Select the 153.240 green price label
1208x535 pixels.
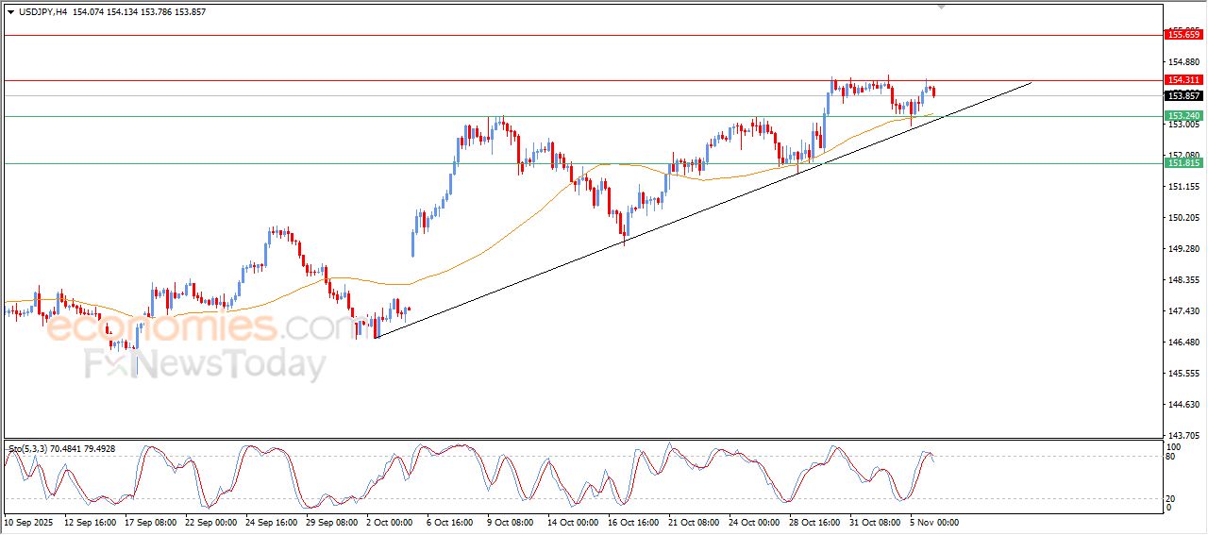coord(1183,116)
